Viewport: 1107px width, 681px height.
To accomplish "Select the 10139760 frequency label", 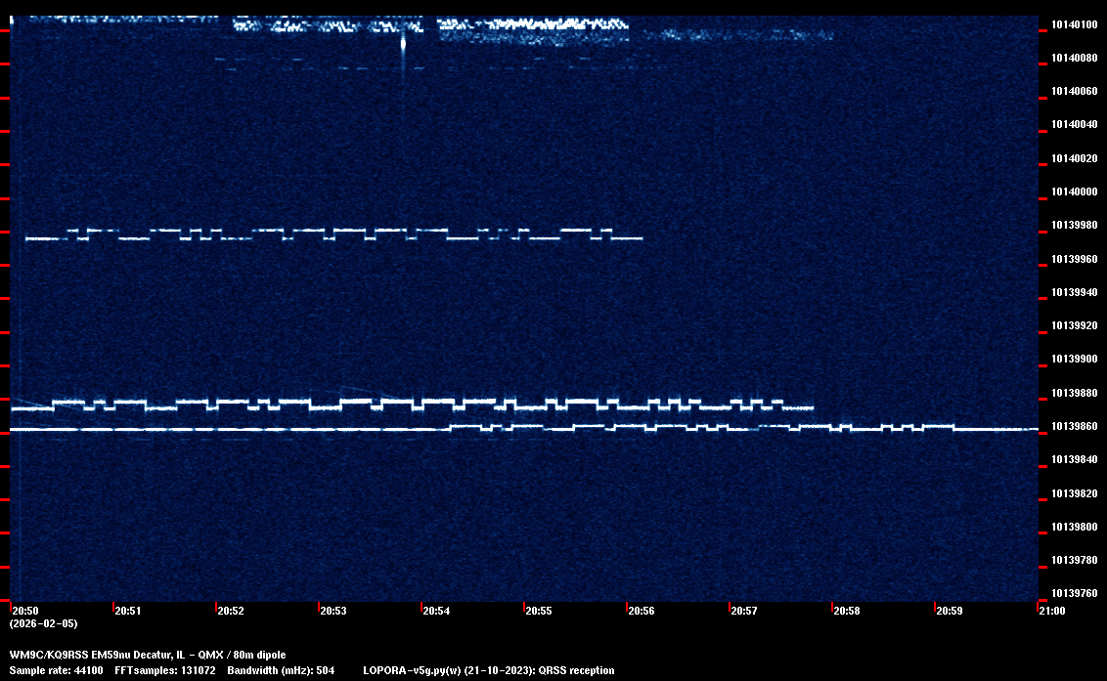I will (1072, 594).
